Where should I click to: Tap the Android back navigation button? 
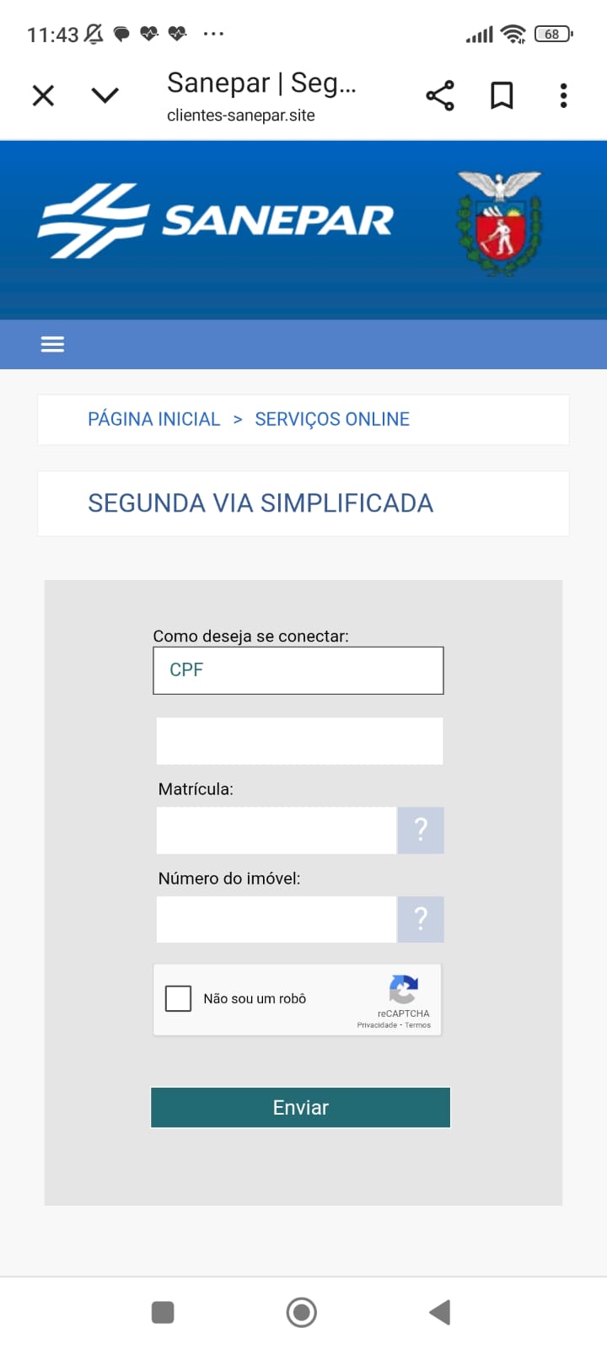coord(440,1312)
